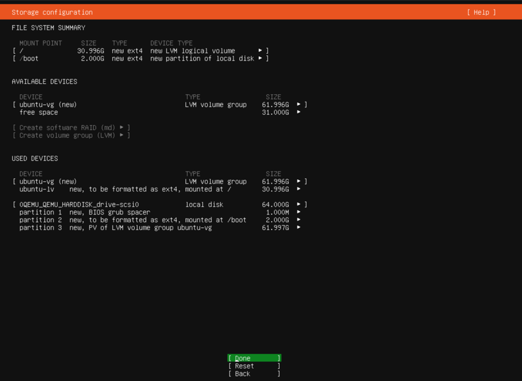
Task: Select the free space entry
Action: (x=39, y=112)
